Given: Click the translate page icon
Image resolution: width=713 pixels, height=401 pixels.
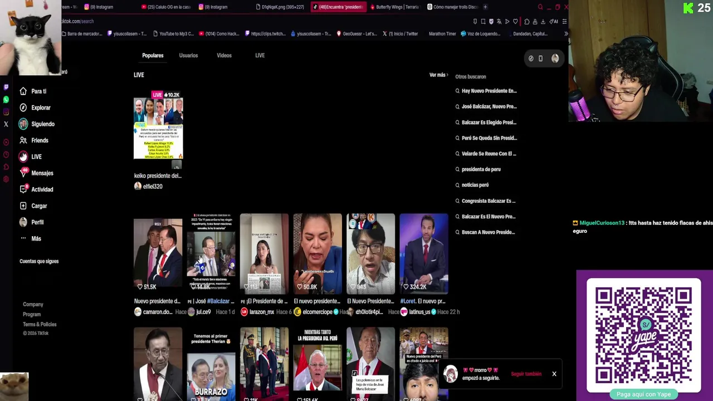Looking at the screenshot, I should click(x=499, y=21).
